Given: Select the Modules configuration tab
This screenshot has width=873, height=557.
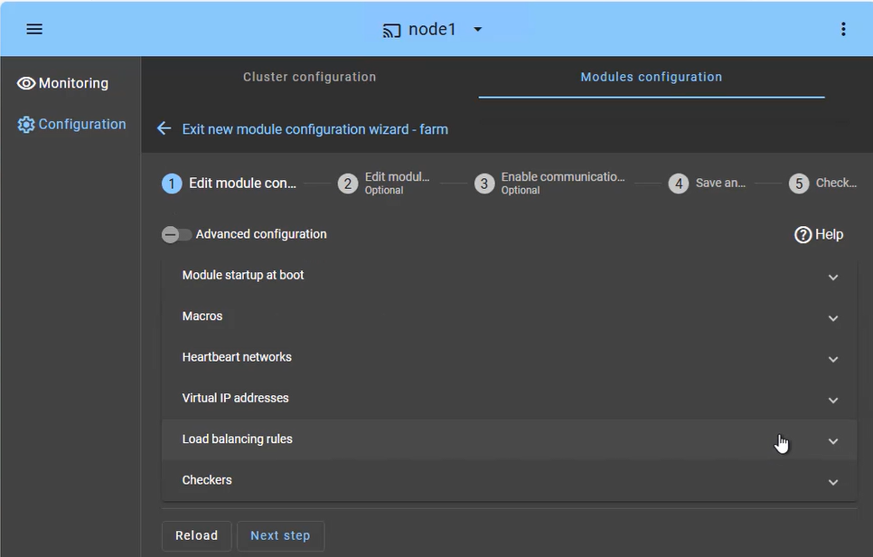Looking at the screenshot, I should (651, 77).
